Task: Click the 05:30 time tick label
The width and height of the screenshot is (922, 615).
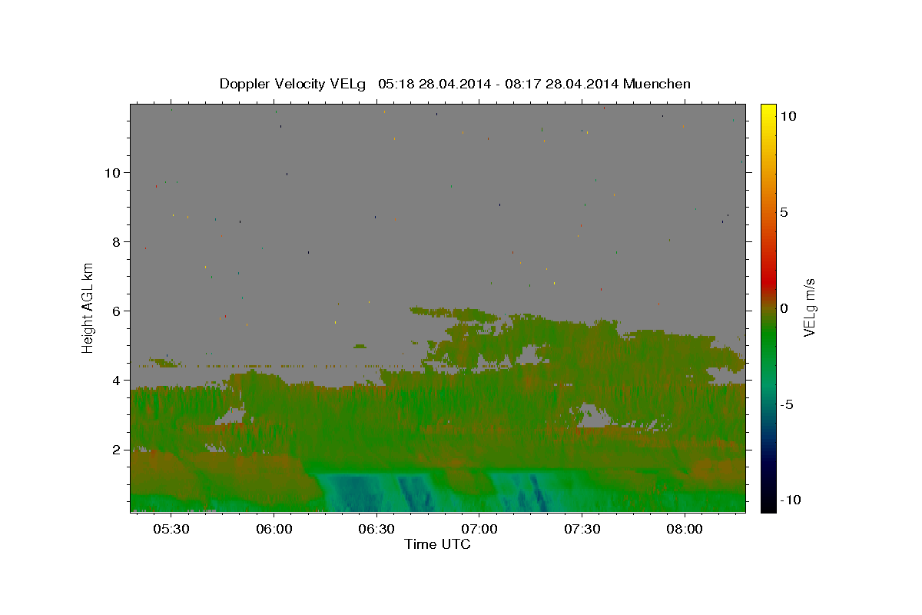Action: tap(171, 529)
